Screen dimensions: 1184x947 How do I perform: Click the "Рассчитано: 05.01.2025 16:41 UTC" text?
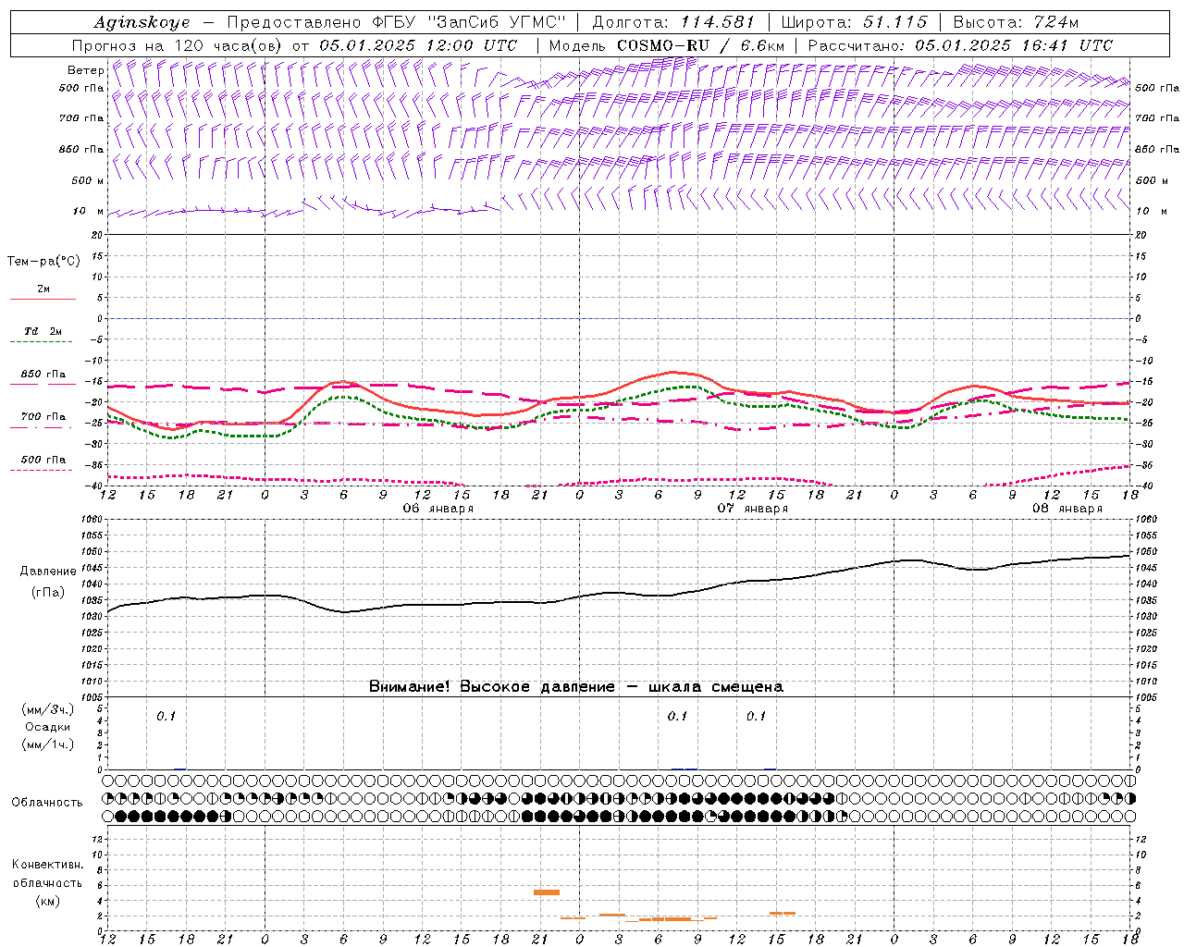pos(960,45)
